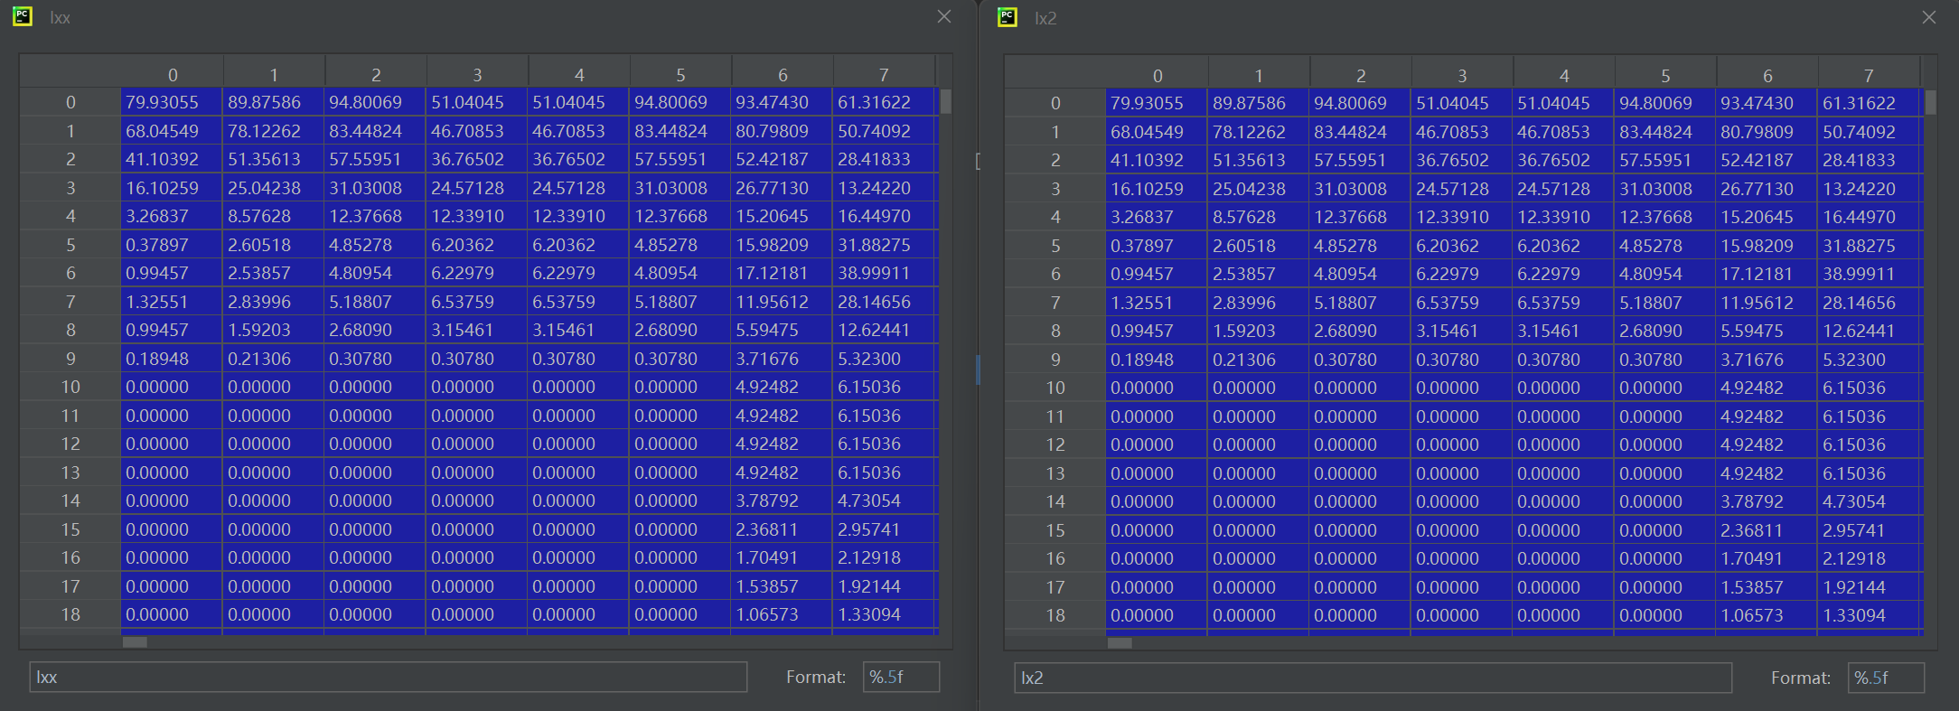Viewport: 1959px width, 711px height.
Task: Select cell 68.04549 in the Ixx table
Action: tap(172, 131)
